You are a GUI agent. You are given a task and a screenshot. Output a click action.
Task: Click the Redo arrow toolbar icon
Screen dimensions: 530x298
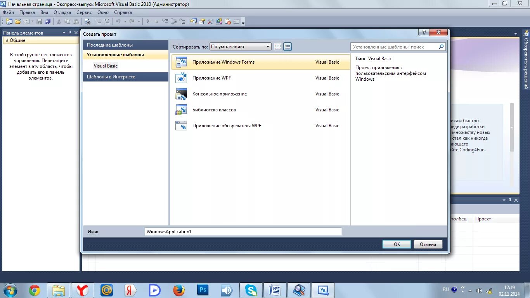point(132,21)
